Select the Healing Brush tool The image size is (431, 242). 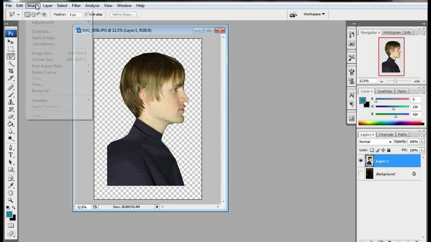(11, 88)
